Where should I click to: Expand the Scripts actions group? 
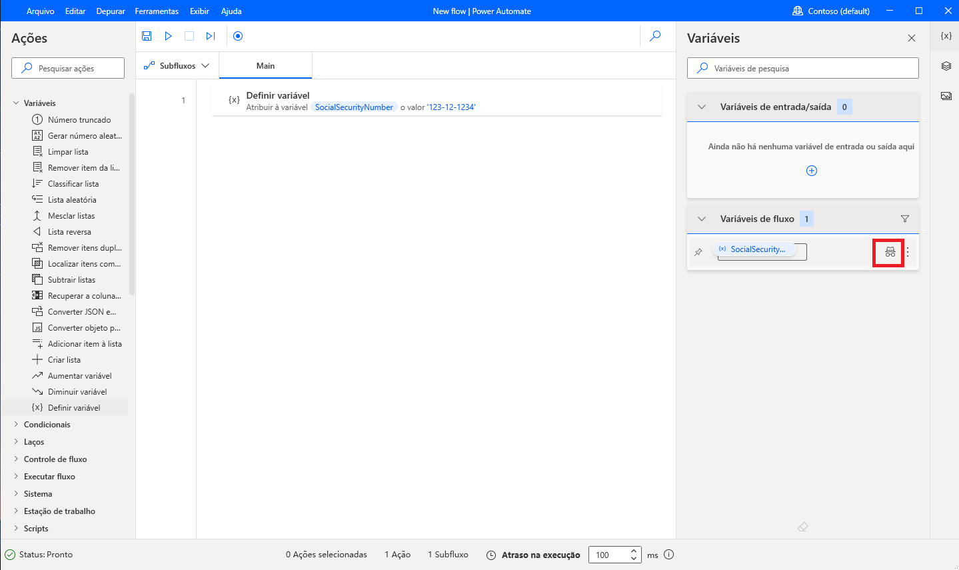(16, 529)
